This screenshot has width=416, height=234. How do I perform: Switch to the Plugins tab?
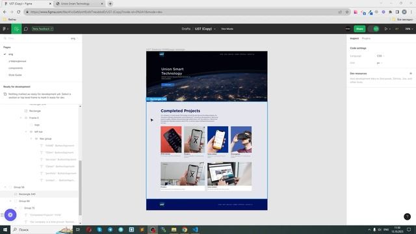[366, 38]
